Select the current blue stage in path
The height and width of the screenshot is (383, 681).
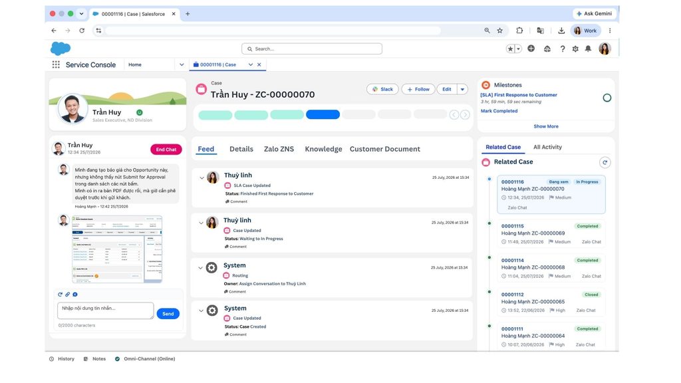[323, 114]
